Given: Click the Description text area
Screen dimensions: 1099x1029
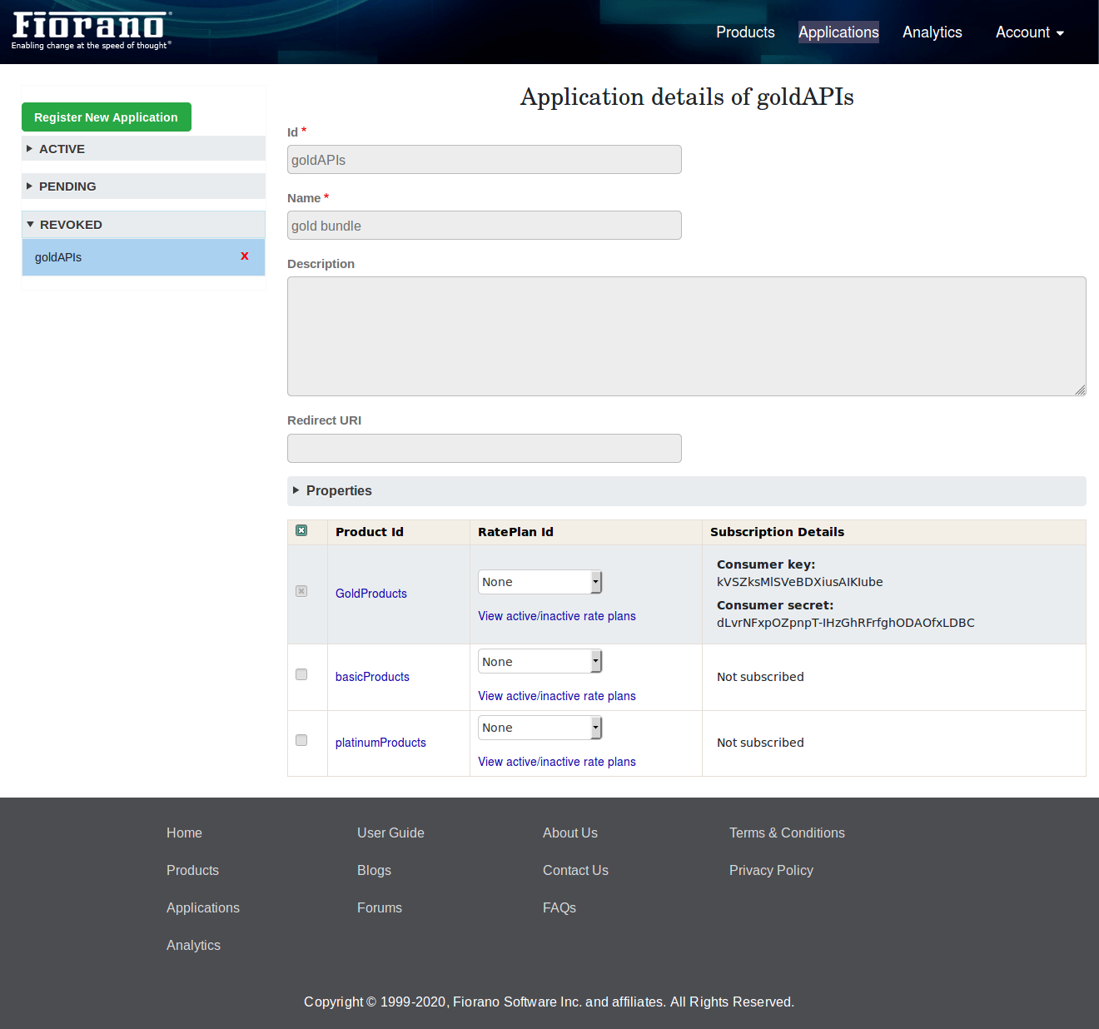Looking at the screenshot, I should [687, 336].
